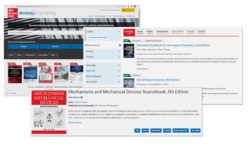Open Standard Handbook for Aerospace Engineers title
The width and height of the screenshot is (248, 149).
[x=173, y=45]
